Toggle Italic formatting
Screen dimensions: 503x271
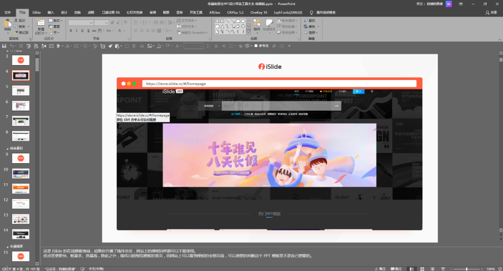click(x=76, y=31)
